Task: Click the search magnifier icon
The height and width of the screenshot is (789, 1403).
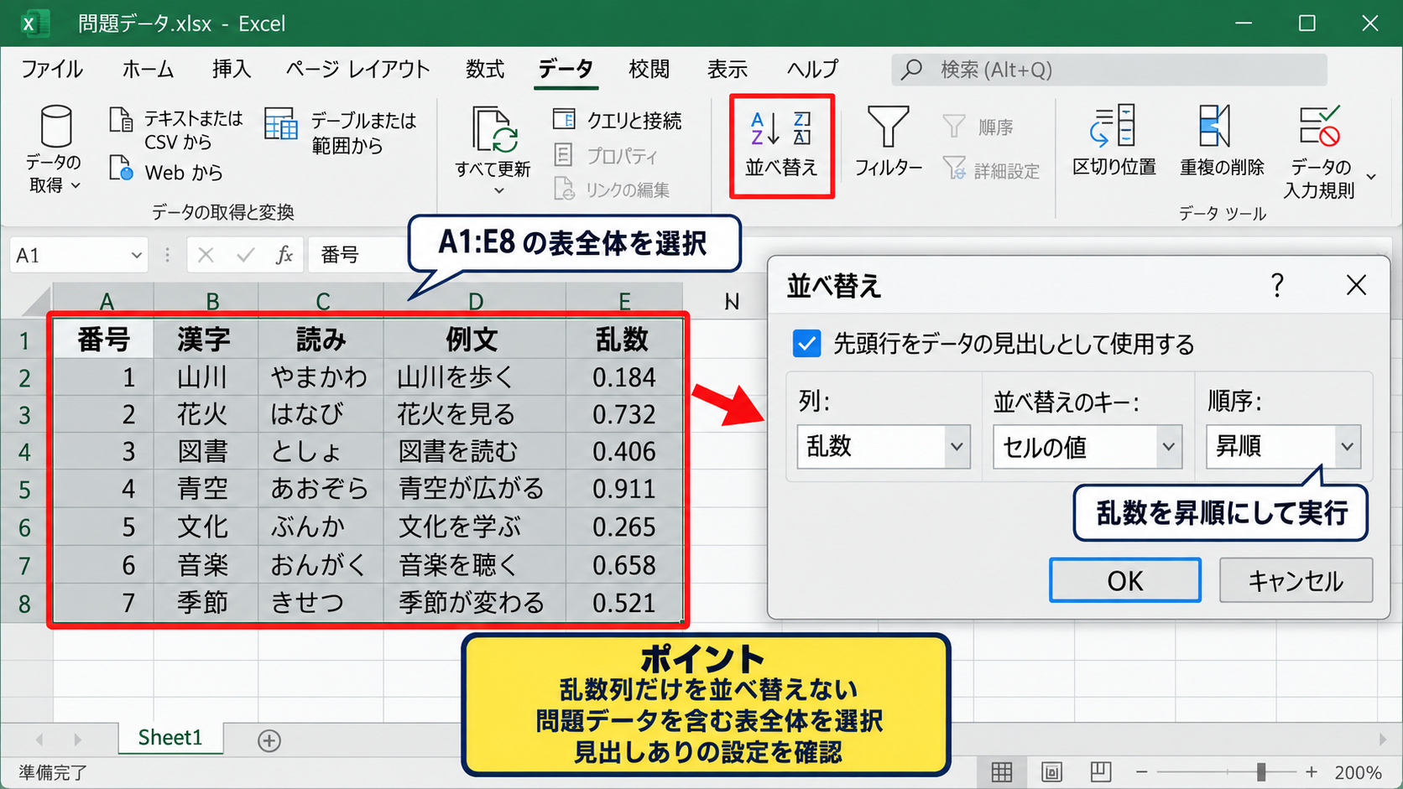Action: coord(911,70)
